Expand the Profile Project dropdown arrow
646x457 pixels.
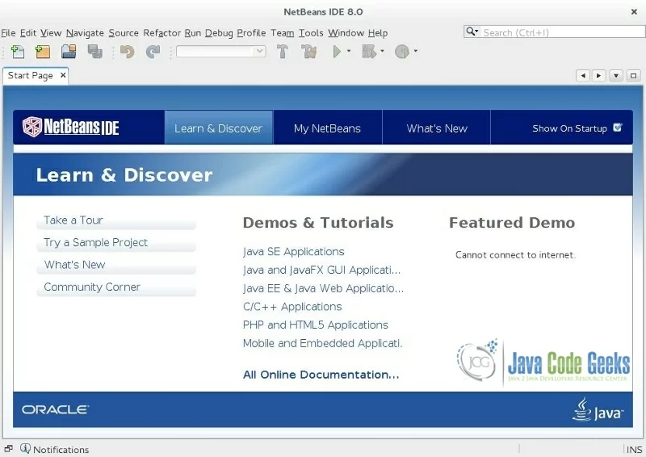pyautogui.click(x=416, y=51)
